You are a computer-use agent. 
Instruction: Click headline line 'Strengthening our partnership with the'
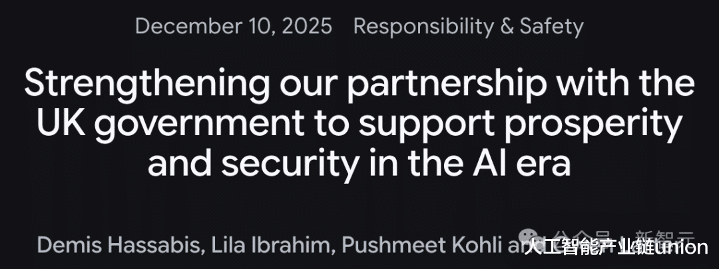[359, 85]
